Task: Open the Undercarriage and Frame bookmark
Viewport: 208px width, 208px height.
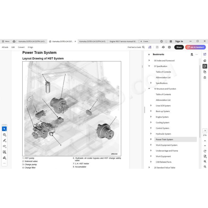Action: click(x=167, y=151)
